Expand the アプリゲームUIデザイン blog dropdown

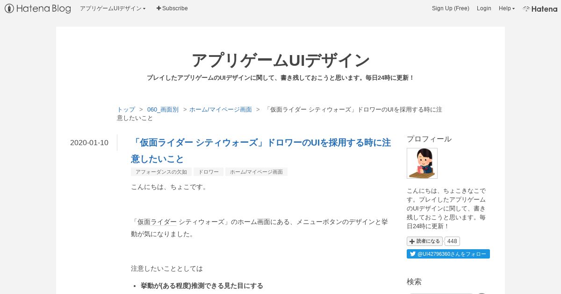[x=113, y=8]
